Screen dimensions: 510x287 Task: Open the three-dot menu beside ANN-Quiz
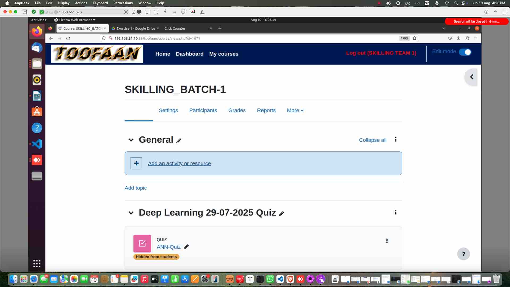[387, 241]
